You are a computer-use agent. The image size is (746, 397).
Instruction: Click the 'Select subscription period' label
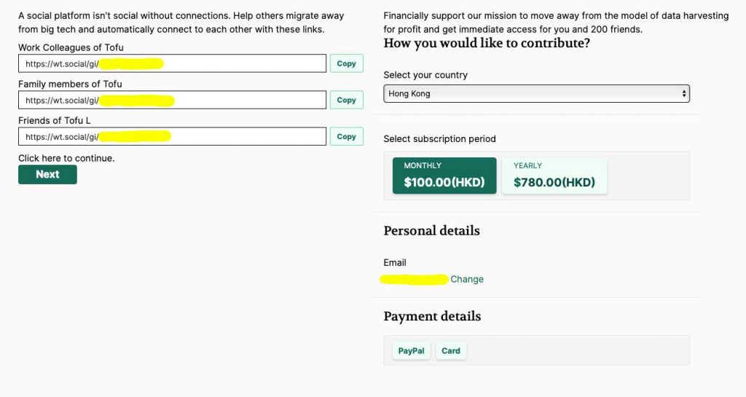click(439, 138)
